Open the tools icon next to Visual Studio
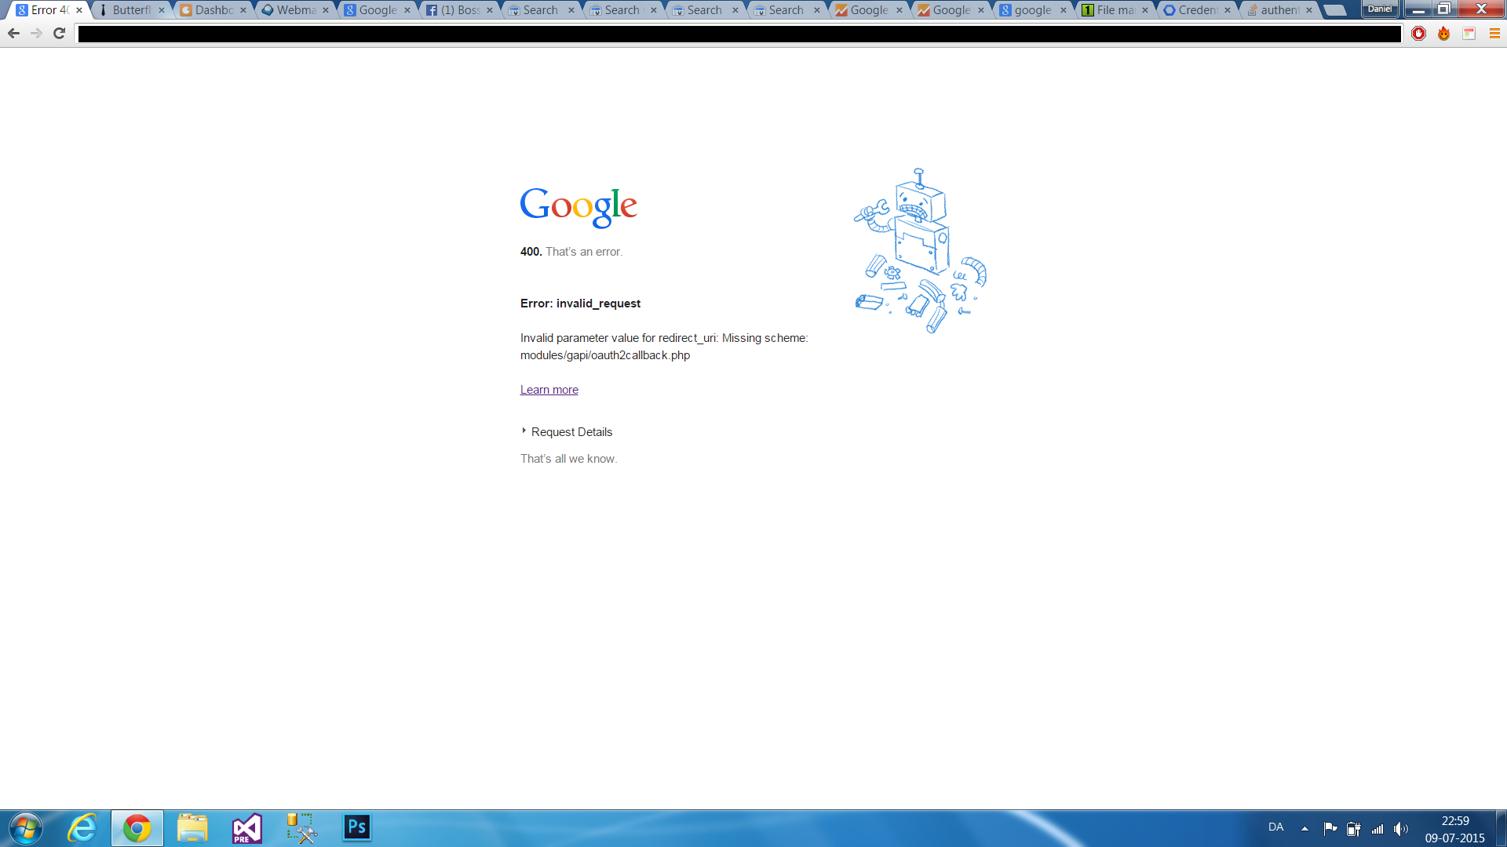1507x847 pixels. 301,828
